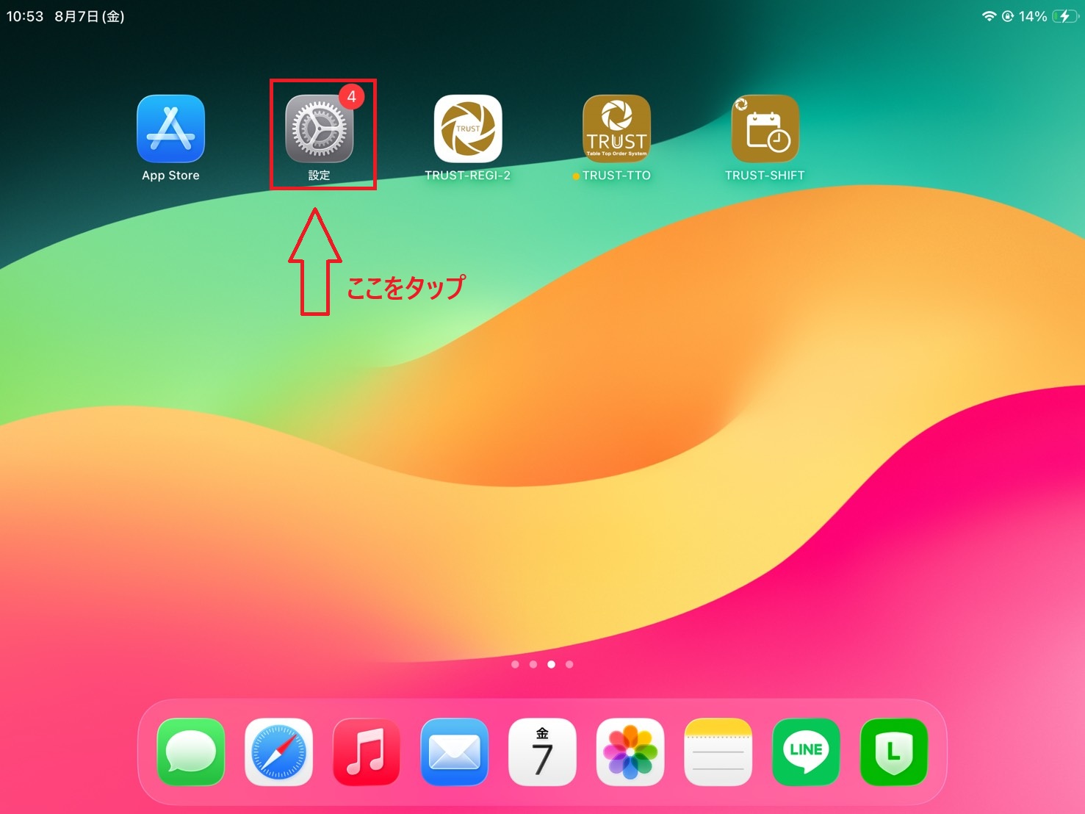This screenshot has height=814, width=1085.
Task: Open Messages in the dock
Action: (191, 752)
